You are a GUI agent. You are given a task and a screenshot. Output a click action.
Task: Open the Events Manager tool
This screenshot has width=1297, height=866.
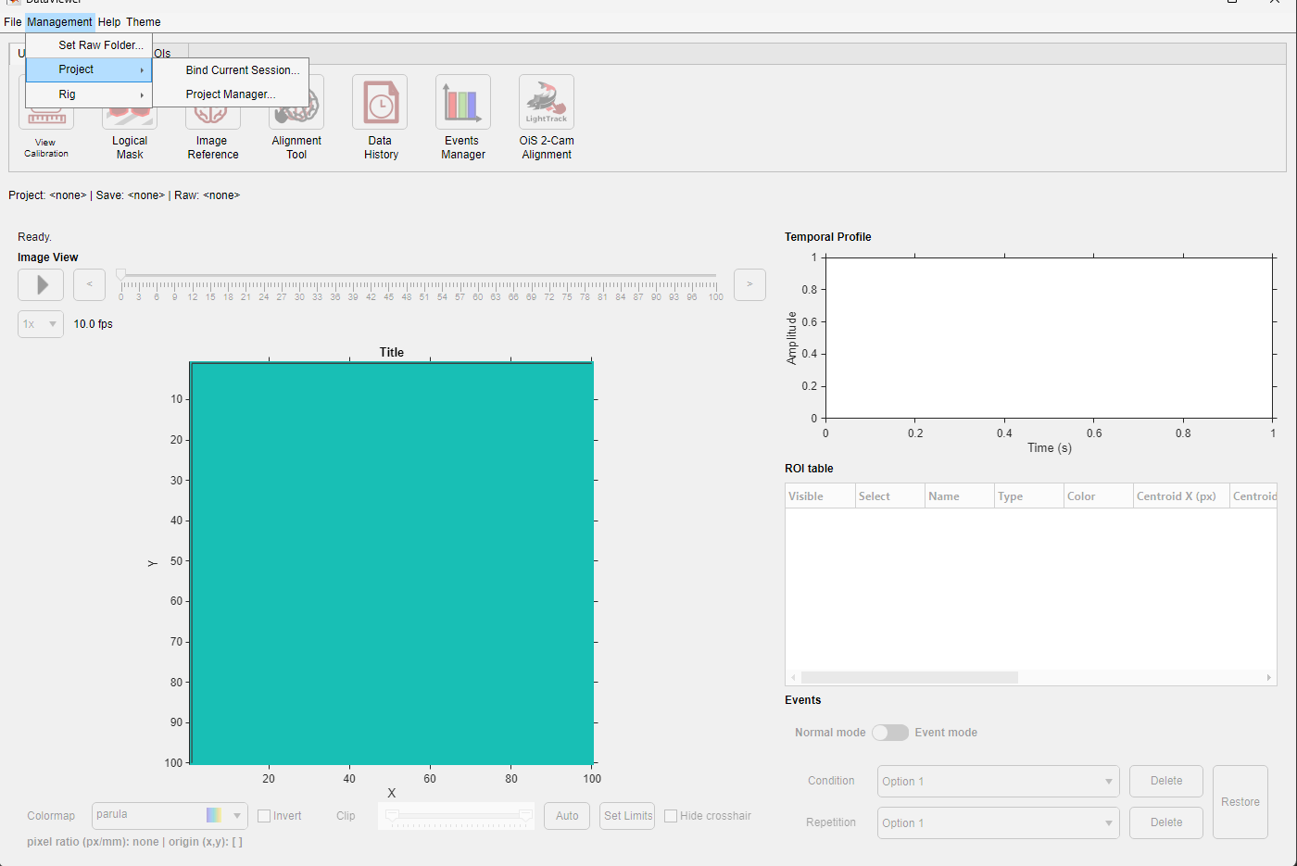coord(463,102)
